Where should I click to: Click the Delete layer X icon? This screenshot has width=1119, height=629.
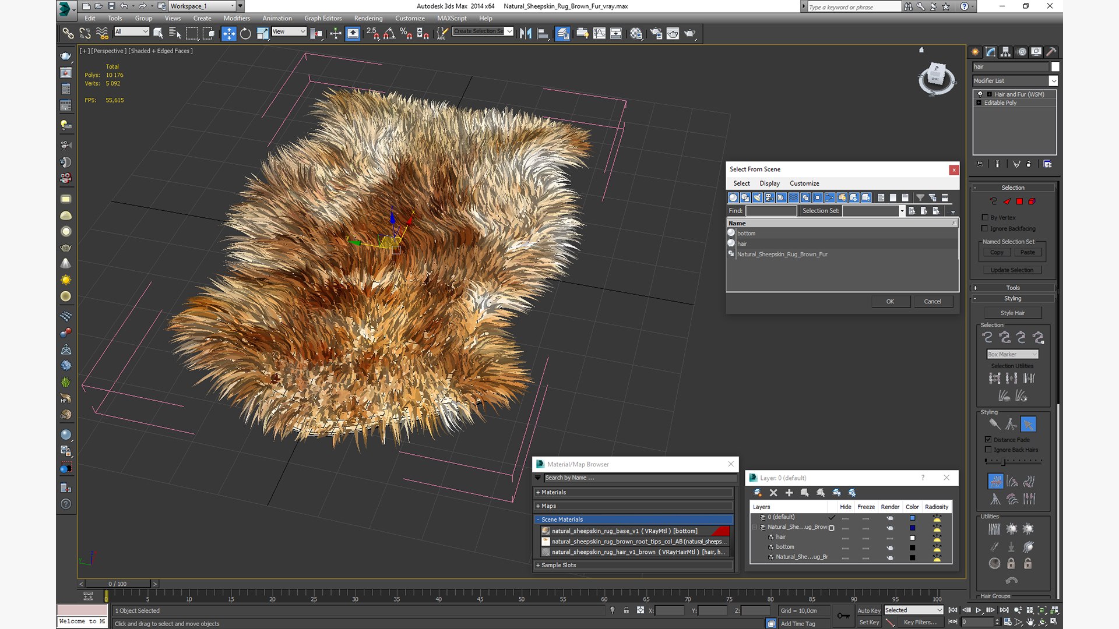click(x=773, y=493)
